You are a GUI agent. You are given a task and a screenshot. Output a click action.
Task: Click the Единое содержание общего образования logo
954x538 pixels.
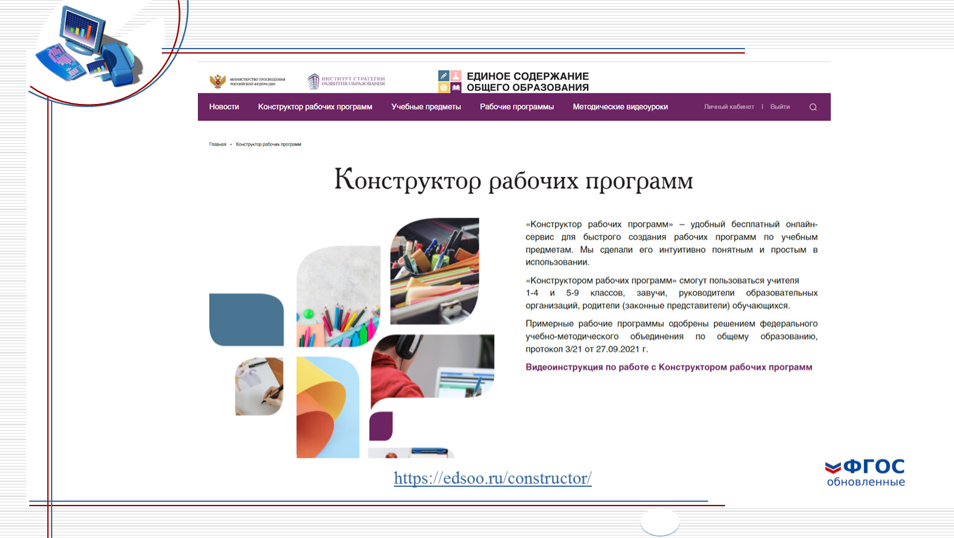514,82
